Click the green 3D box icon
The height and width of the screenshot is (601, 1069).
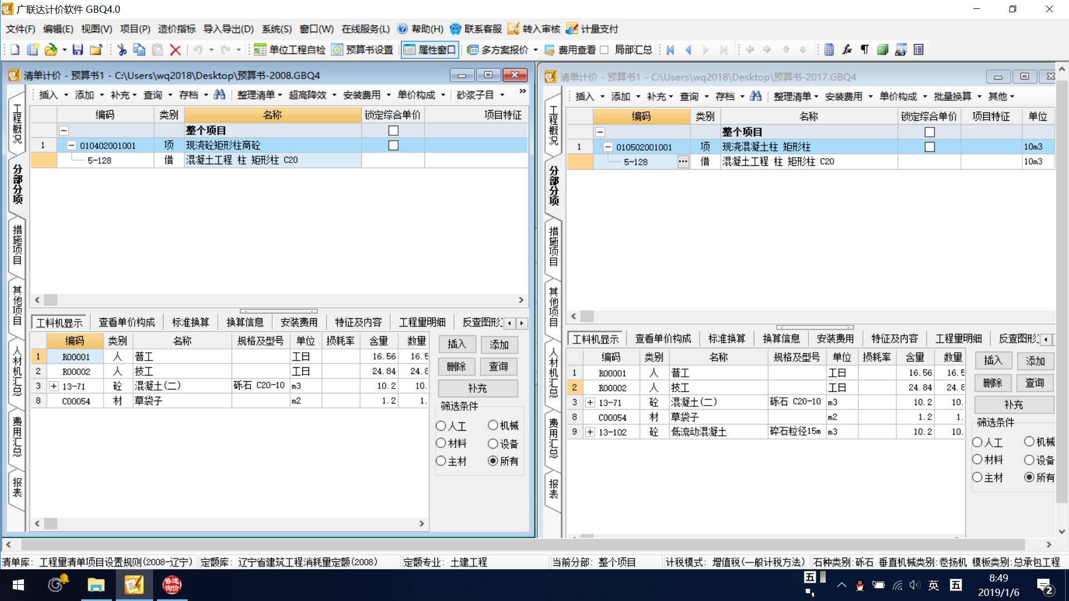(x=882, y=50)
